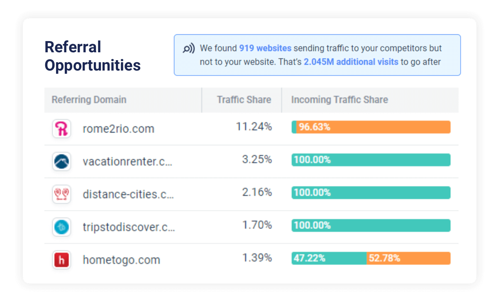Select the distance-cities map pins icon
Image resolution: width=498 pixels, height=303 pixels.
pyautogui.click(x=62, y=194)
